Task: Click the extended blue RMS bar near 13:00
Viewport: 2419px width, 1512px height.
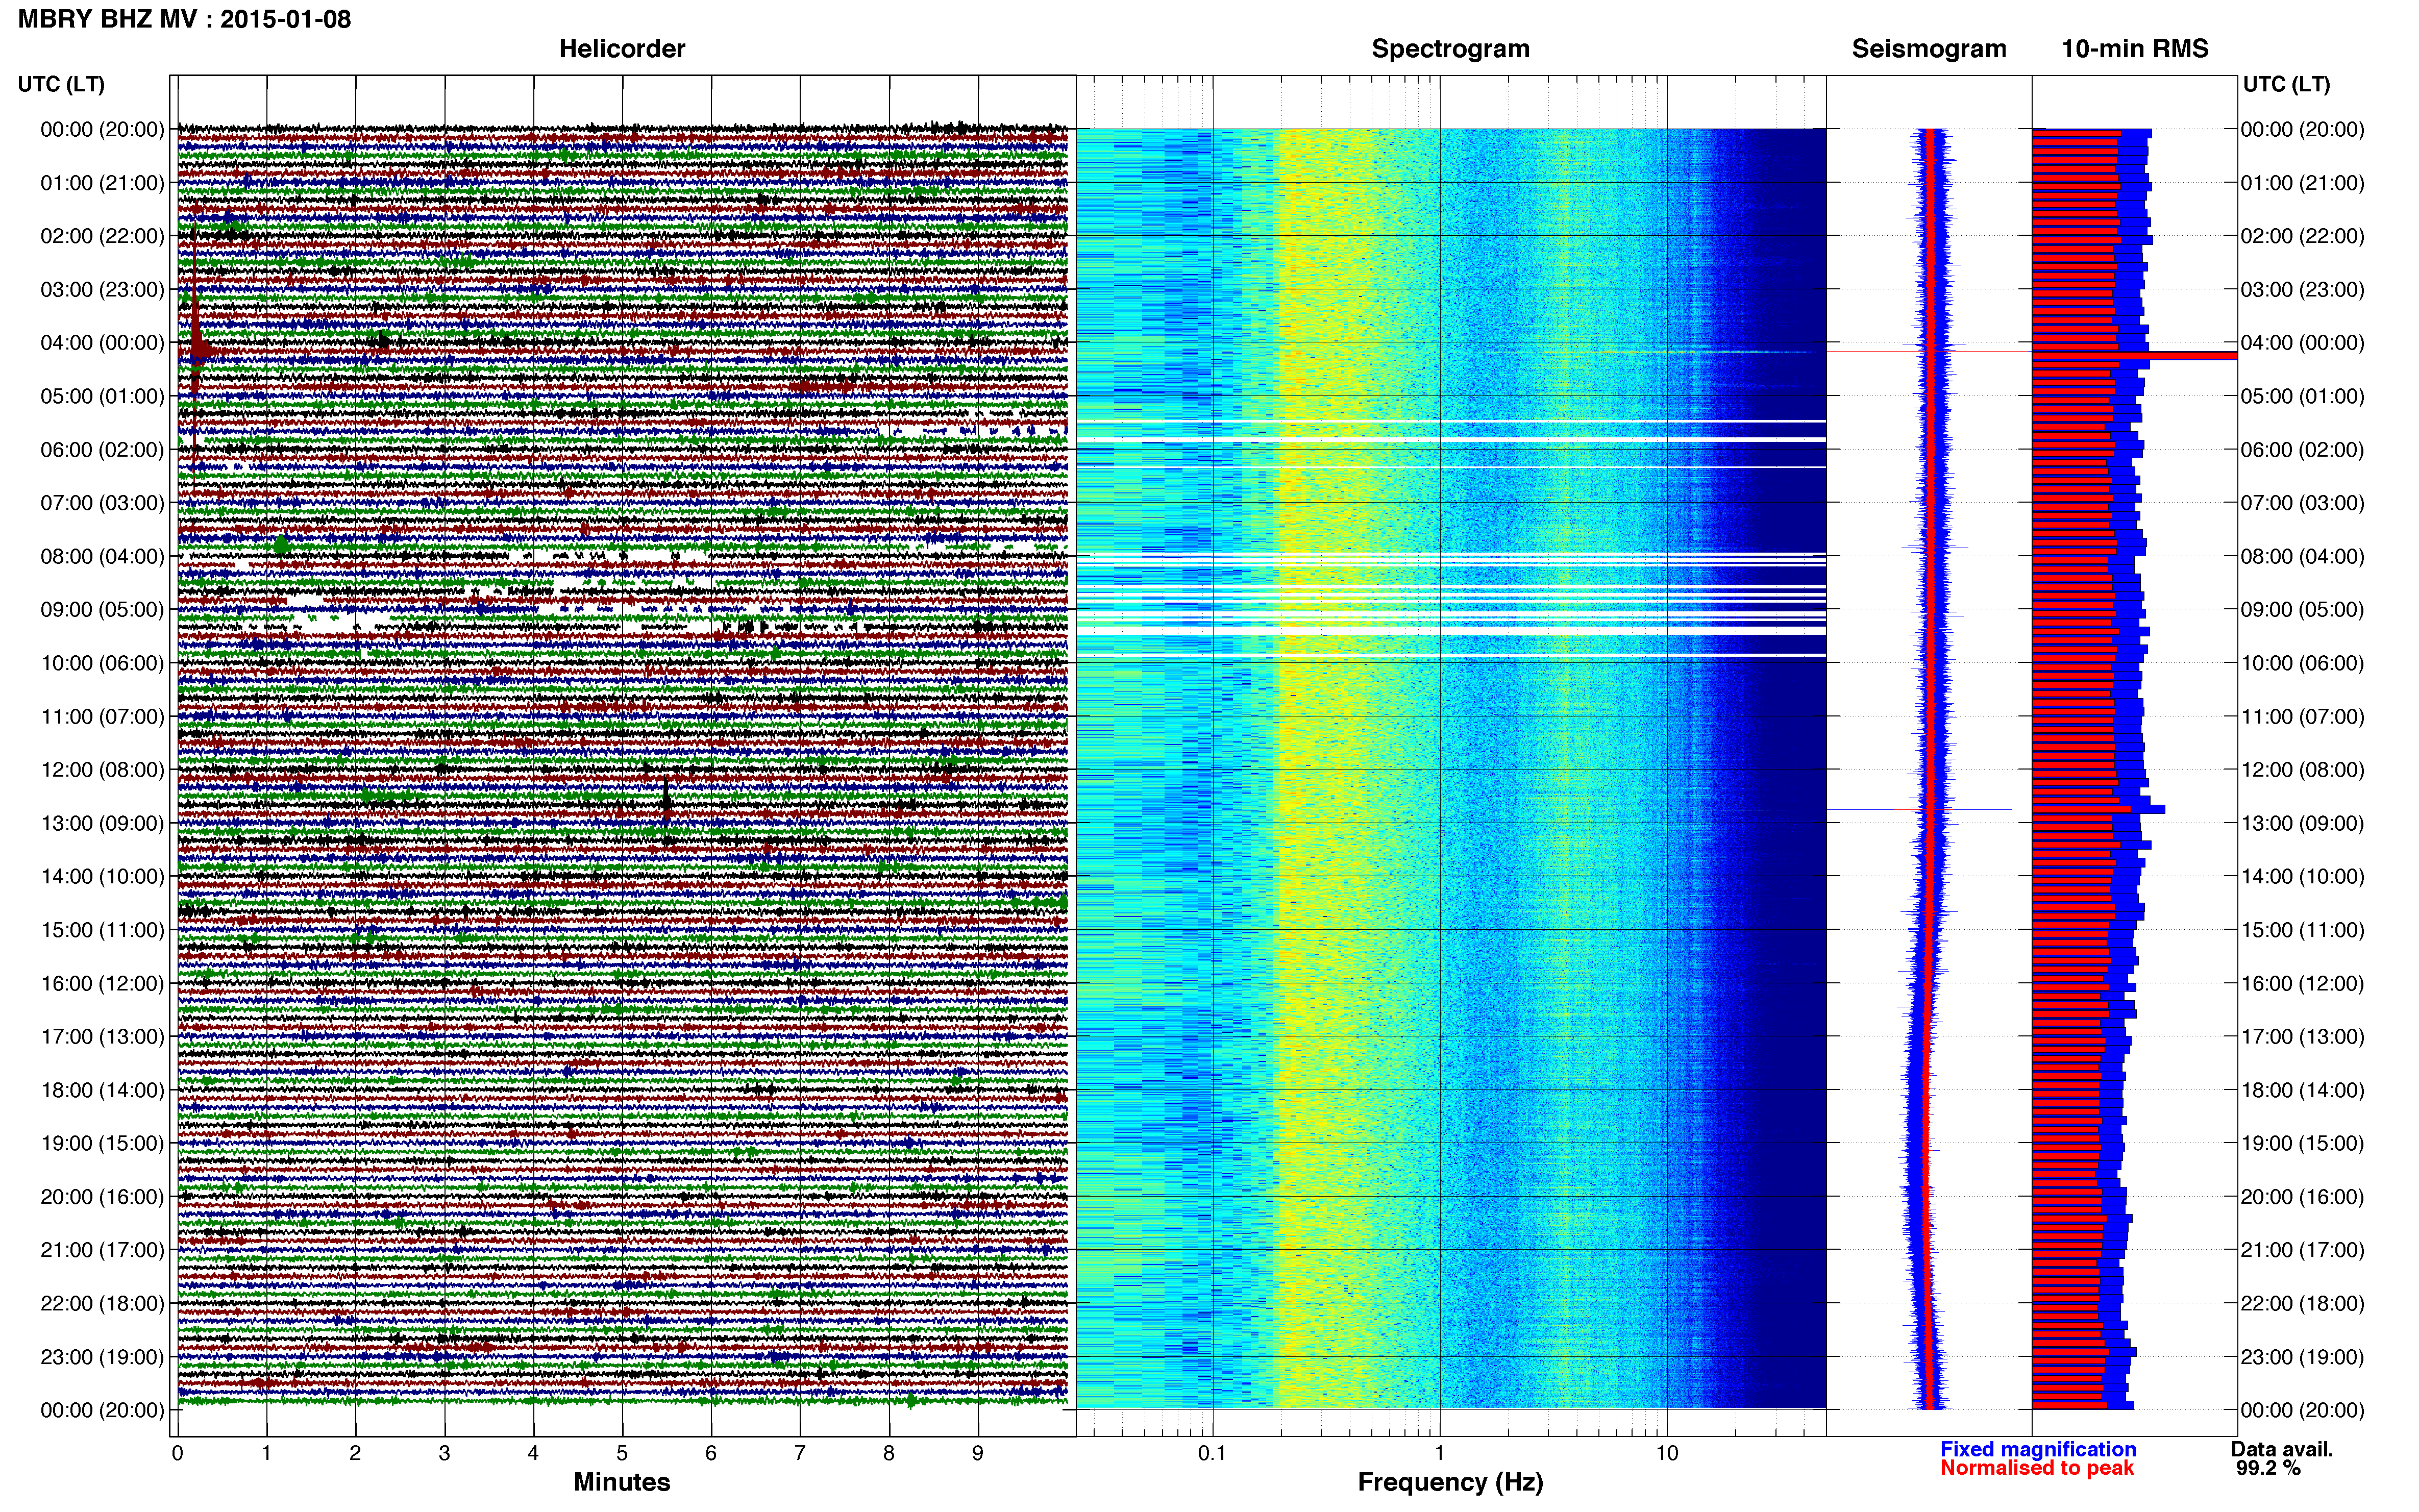Action: tap(2099, 809)
